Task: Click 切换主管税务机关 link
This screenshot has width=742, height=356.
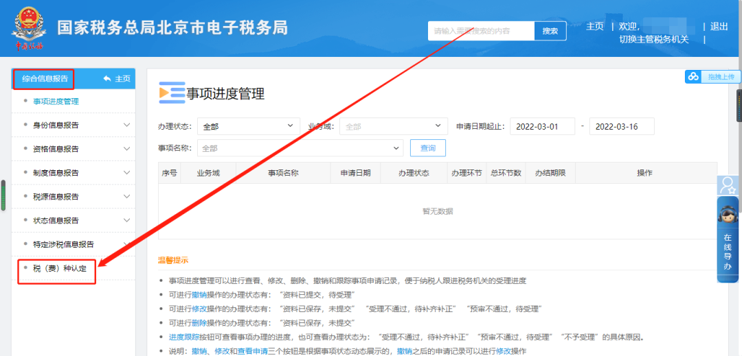Action: click(x=654, y=40)
